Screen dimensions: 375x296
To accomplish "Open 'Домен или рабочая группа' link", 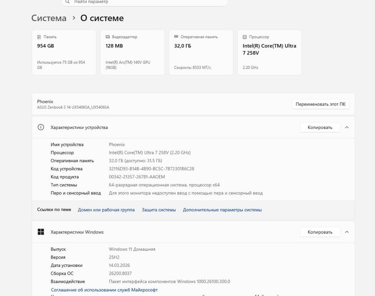I will click(106, 210).
